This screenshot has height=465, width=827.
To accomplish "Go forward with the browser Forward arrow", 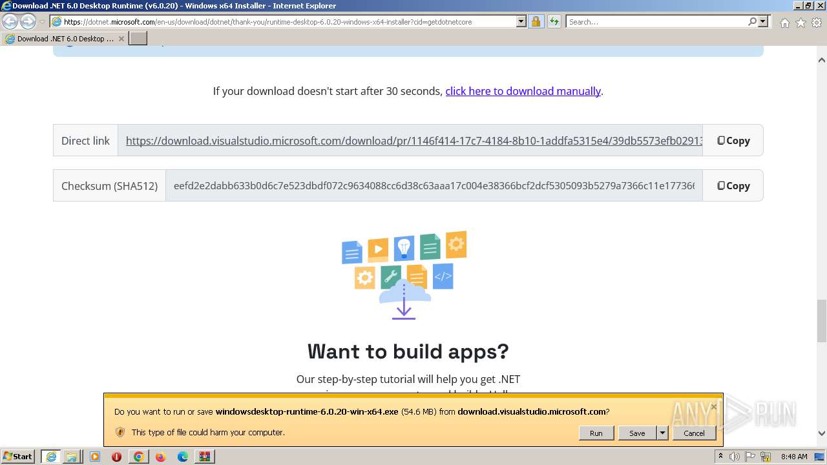I will (x=28, y=22).
